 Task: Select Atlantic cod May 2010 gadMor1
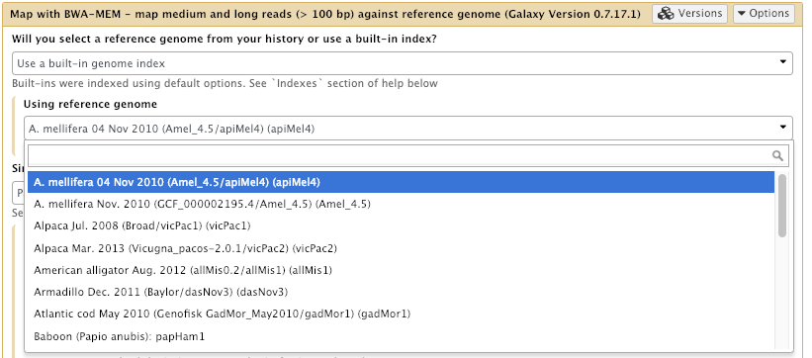401,313
